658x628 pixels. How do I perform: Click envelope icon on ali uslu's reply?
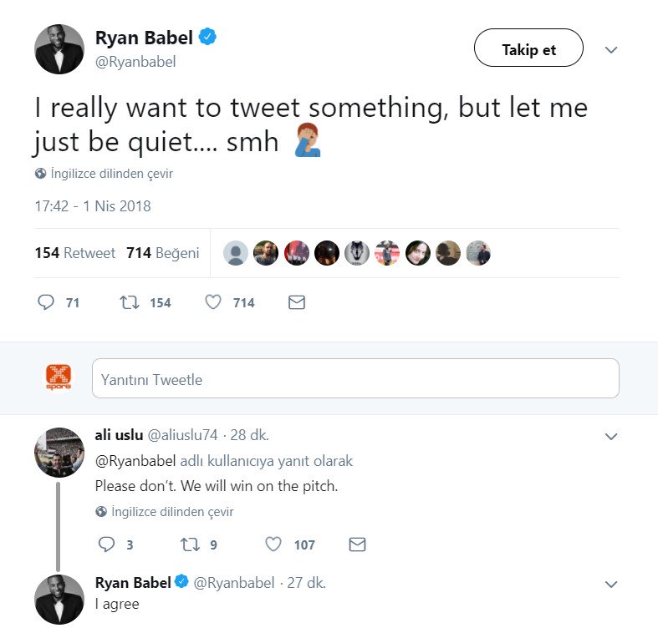[x=357, y=544]
